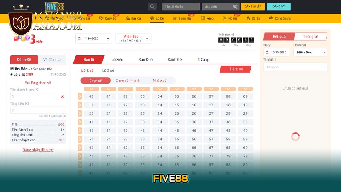Click the ĐĂNG KÝ button

[x=279, y=6]
